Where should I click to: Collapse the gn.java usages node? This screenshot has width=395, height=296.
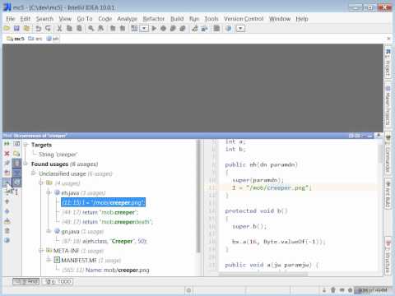point(49,231)
